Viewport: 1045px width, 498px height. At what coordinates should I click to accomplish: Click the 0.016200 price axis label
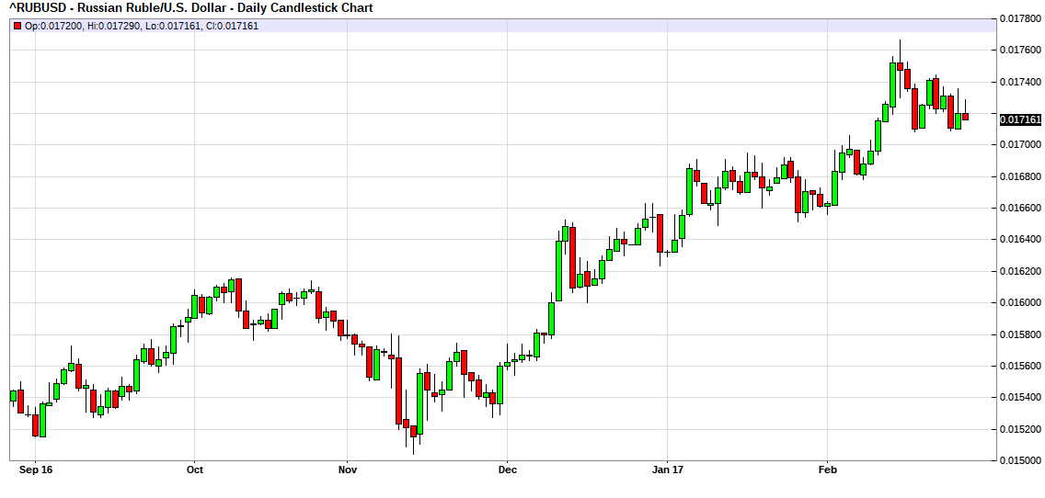(1021, 272)
